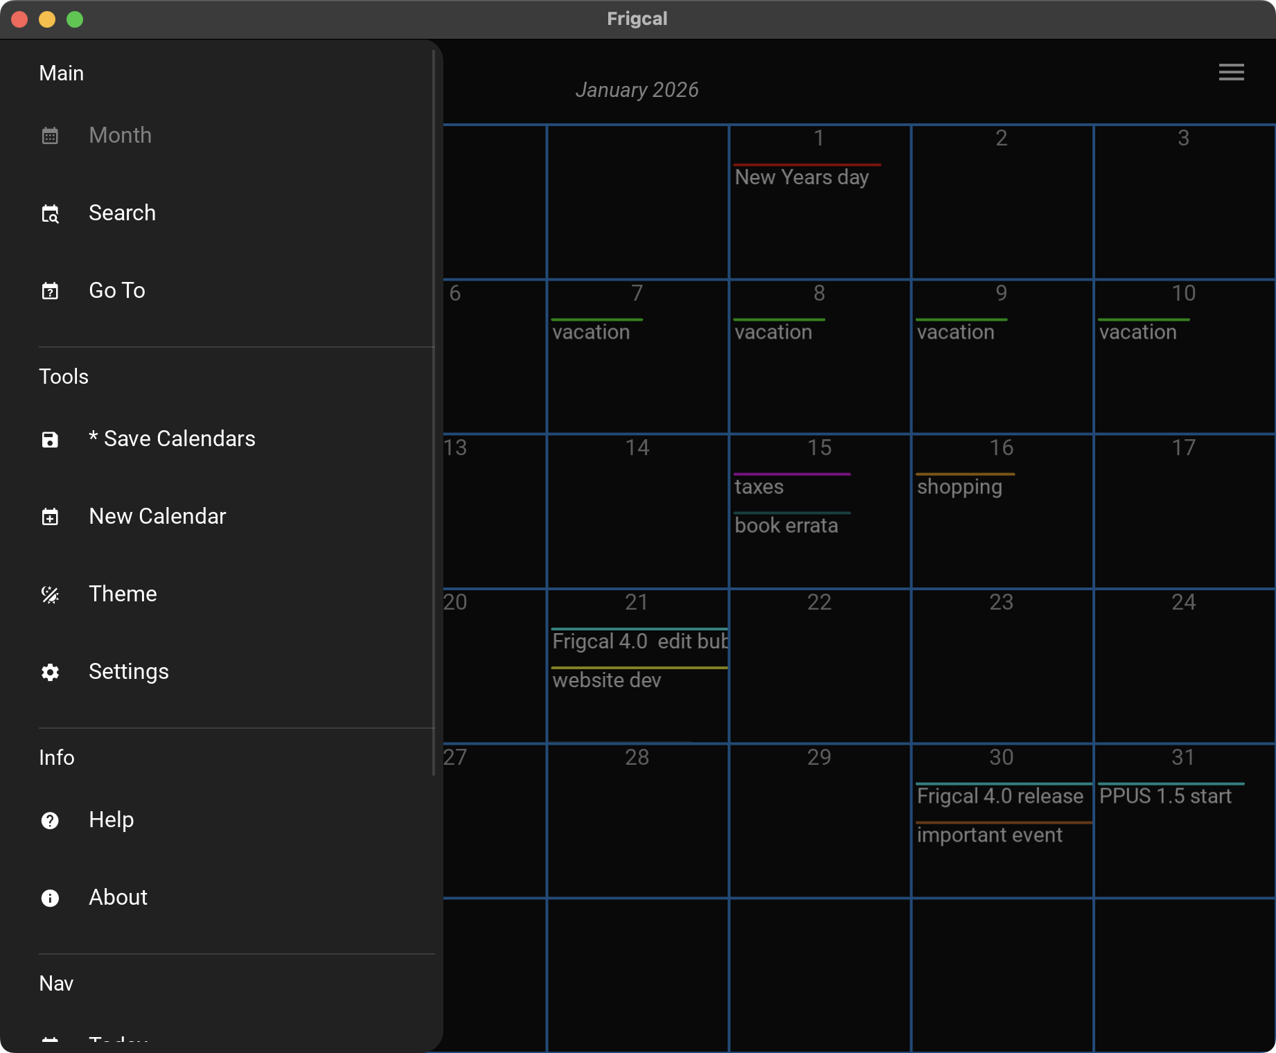Select the New Years day event

pos(801,177)
